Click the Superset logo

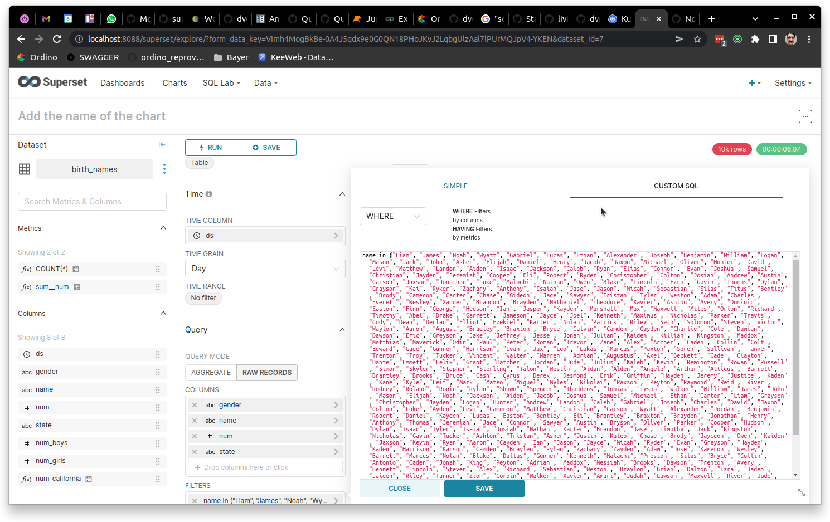point(52,82)
